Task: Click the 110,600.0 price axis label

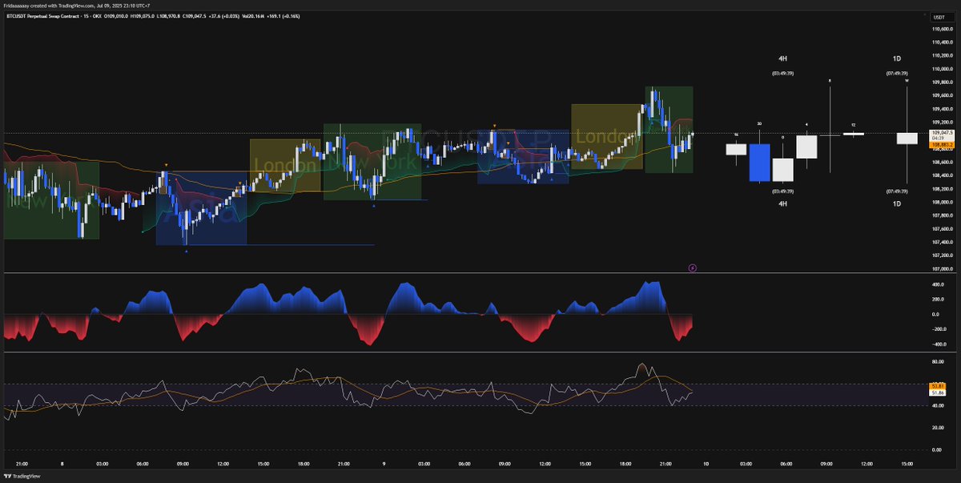Action: 941,29
